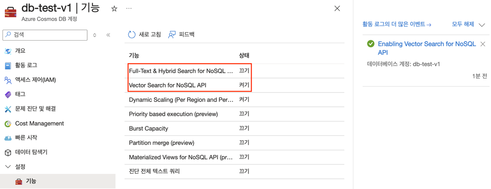Click the 새로 고침 label
Viewport: 491px width, 189px height.
click(x=150, y=34)
